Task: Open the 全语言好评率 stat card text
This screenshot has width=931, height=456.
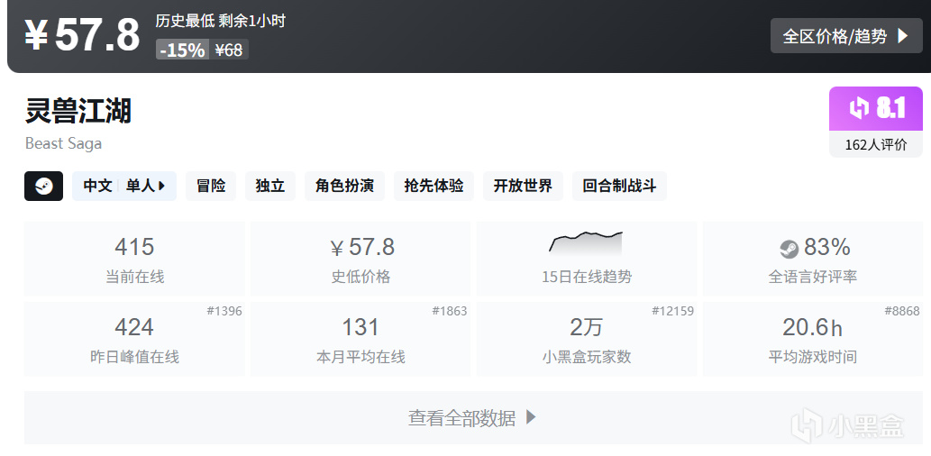Action: click(x=813, y=277)
